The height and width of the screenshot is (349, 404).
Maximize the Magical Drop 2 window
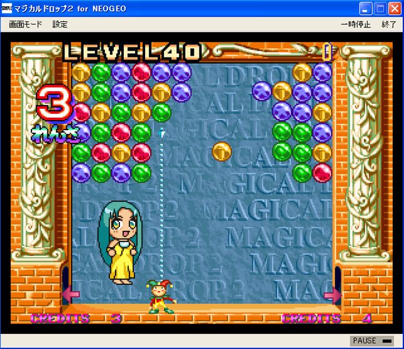tap(380, 9)
